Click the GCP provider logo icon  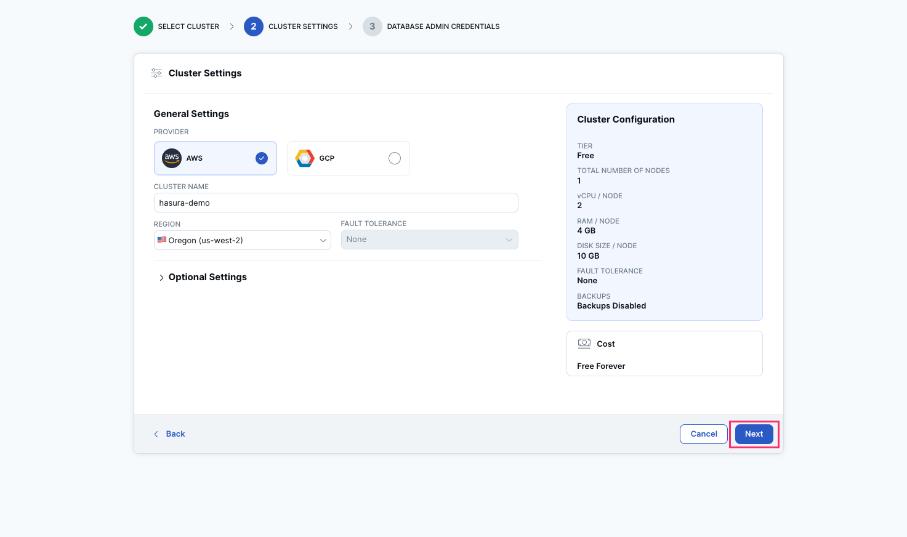[x=305, y=158]
